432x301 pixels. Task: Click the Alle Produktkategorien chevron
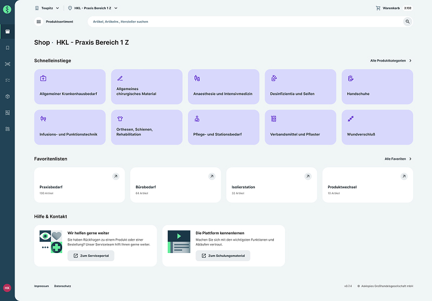410,60
